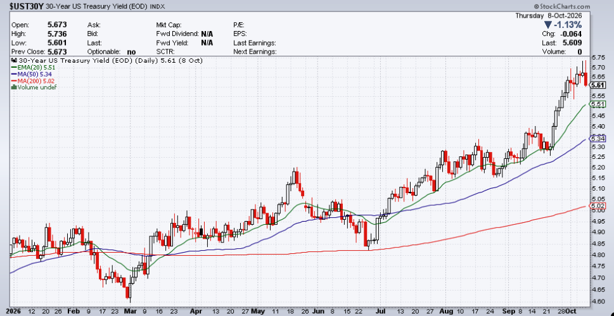Click the StockCharts.com copyright text
Image resolution: width=614 pixels, height=316 pixels.
tap(561, 7)
